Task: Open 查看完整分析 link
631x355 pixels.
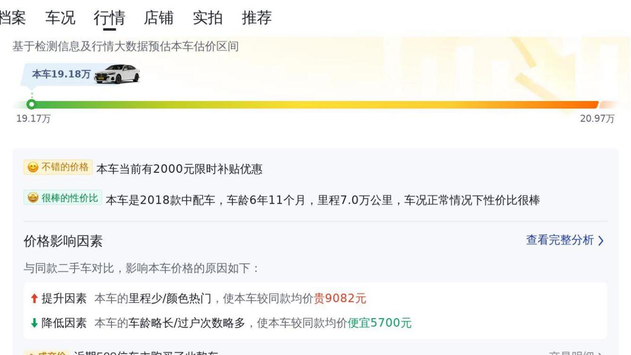Action: [x=560, y=240]
